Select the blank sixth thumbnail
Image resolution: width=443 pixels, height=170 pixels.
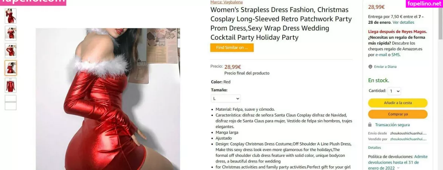[x=11, y=102]
